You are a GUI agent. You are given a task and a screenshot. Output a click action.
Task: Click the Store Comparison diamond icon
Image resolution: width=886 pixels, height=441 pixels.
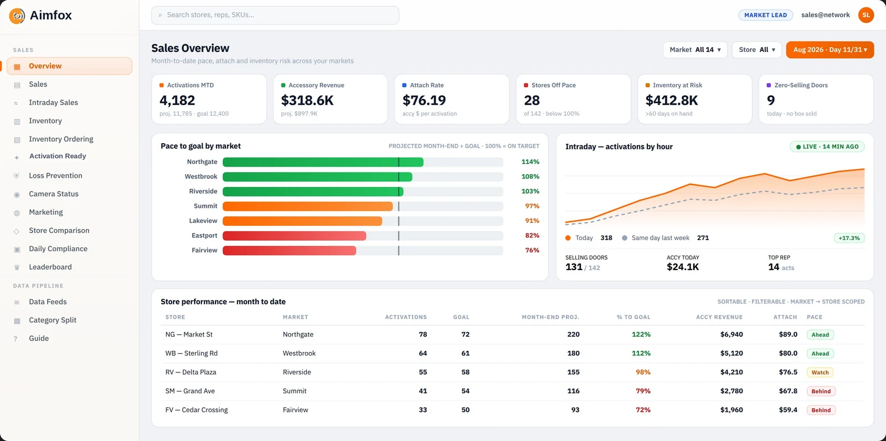[x=17, y=231]
